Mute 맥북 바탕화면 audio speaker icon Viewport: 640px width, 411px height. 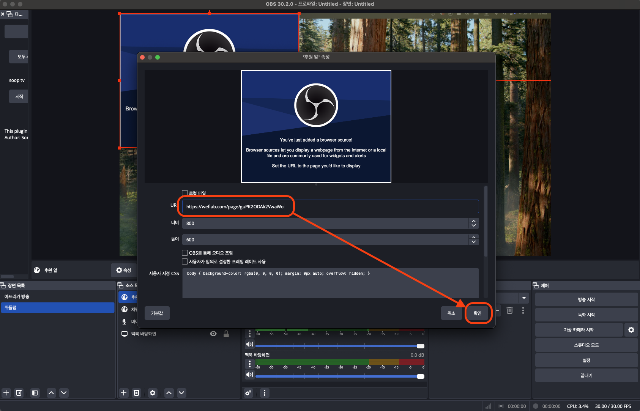click(x=249, y=375)
